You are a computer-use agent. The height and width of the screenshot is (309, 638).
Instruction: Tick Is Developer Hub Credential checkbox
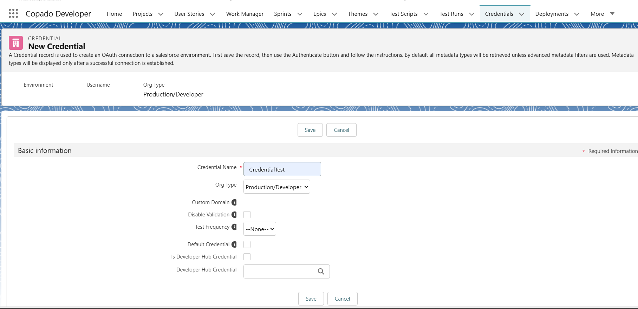(x=247, y=257)
